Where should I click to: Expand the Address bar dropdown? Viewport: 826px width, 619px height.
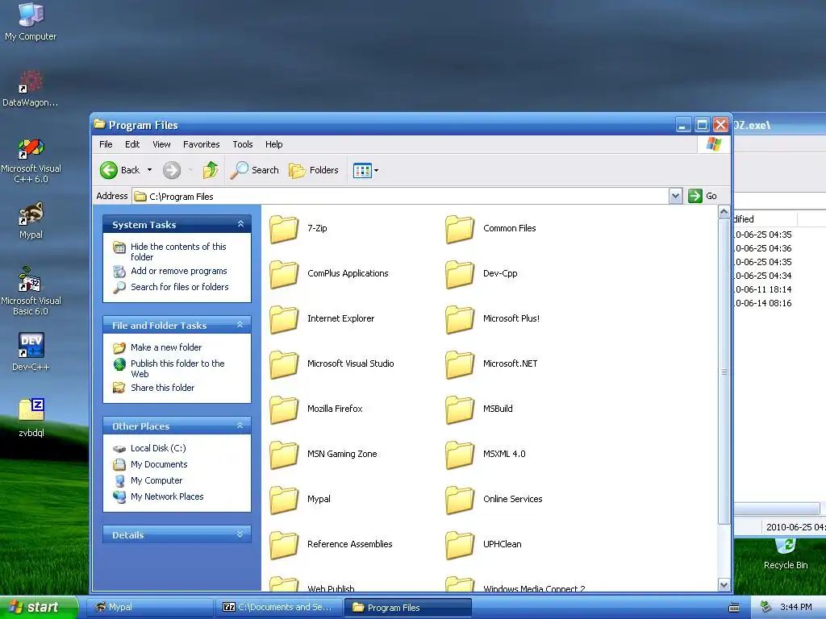pos(675,197)
